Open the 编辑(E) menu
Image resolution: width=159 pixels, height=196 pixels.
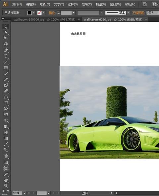coord(31,5)
